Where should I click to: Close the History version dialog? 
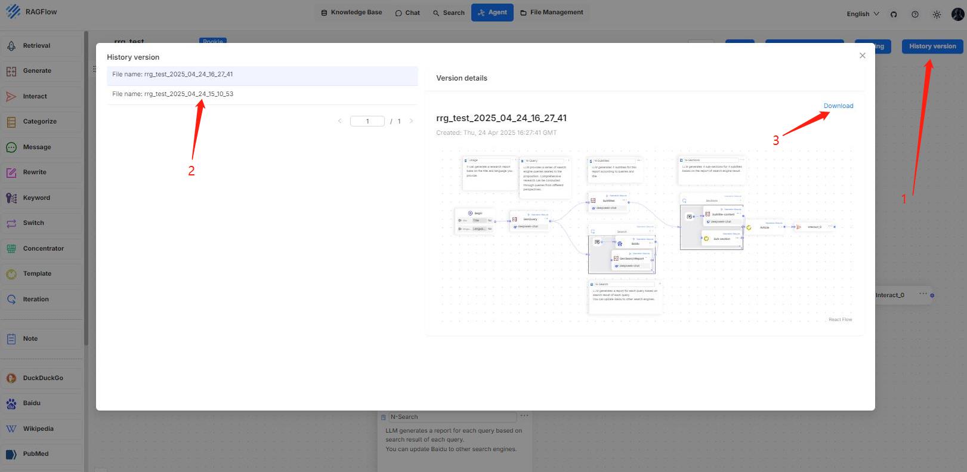pyautogui.click(x=862, y=55)
